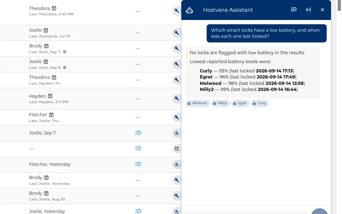The image size is (342, 214).
Task: Click the page vertical scrollbar thumb
Action: tap(339, 5)
